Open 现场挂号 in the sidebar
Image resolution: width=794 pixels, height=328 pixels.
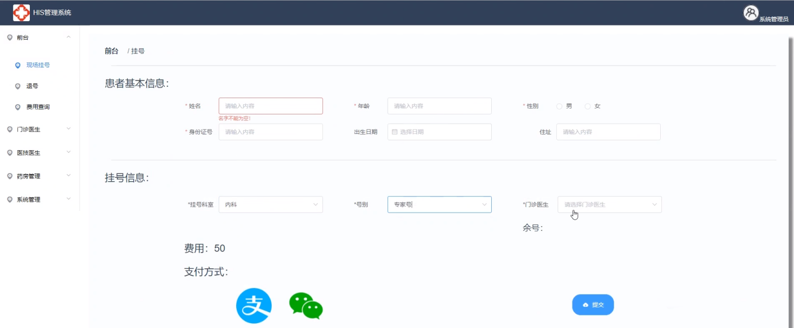tap(38, 65)
